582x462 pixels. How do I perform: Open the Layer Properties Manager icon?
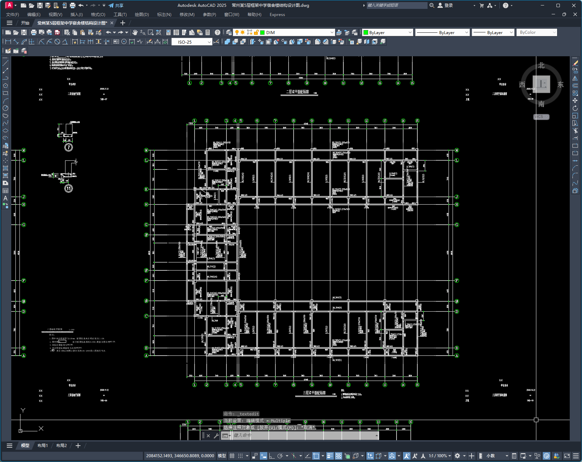pos(229,32)
